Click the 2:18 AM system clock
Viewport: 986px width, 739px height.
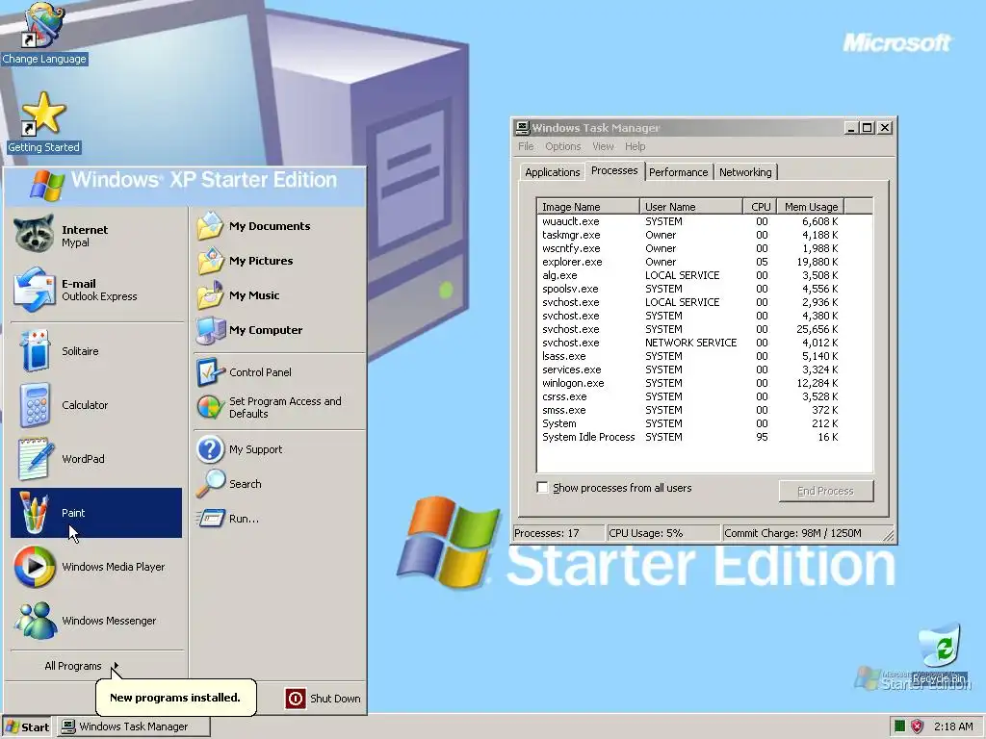click(x=952, y=726)
